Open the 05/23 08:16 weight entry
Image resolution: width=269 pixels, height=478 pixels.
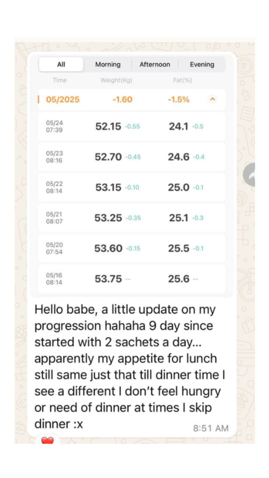point(131,157)
